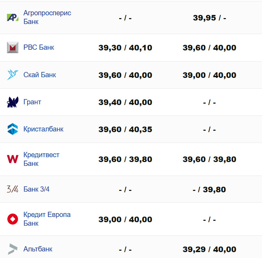
Task: Click the Банк 3/4 logo icon
Action: (x=13, y=189)
